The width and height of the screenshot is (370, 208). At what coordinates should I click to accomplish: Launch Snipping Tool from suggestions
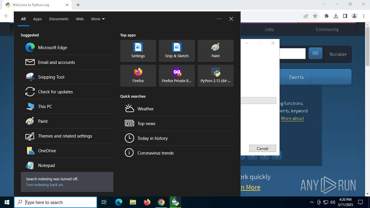(x=67, y=77)
